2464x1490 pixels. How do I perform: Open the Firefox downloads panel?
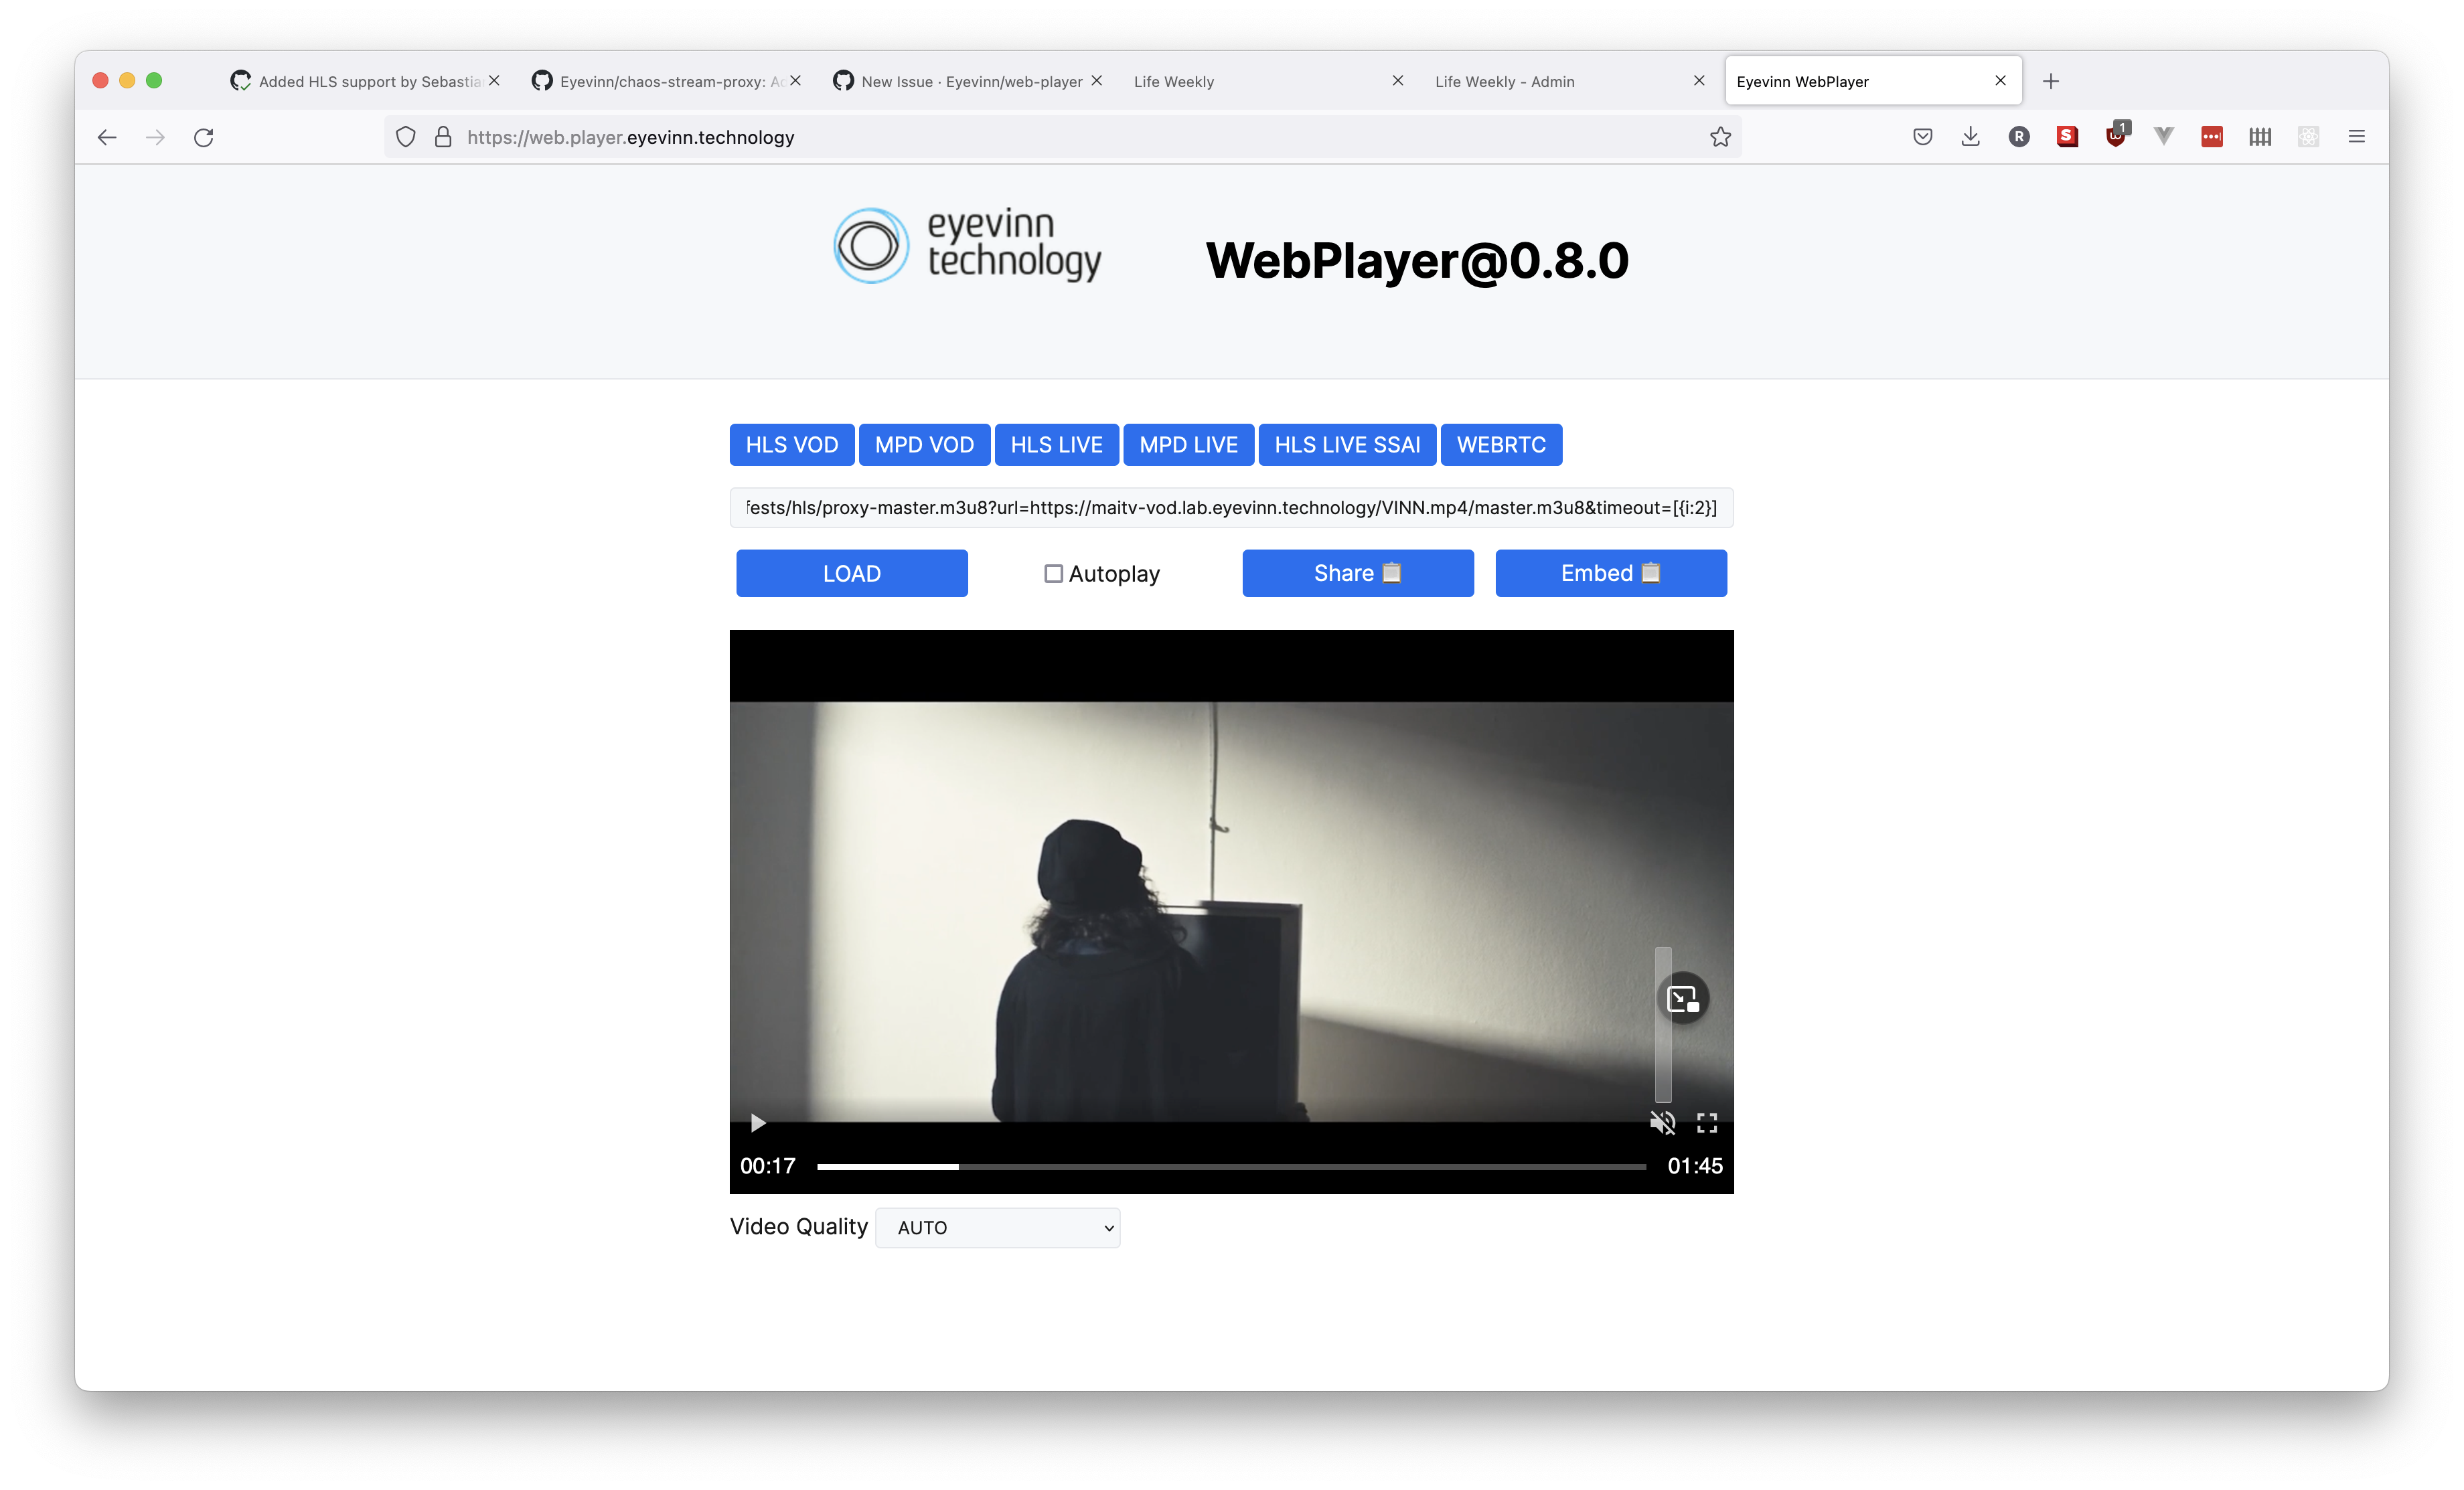(1970, 137)
